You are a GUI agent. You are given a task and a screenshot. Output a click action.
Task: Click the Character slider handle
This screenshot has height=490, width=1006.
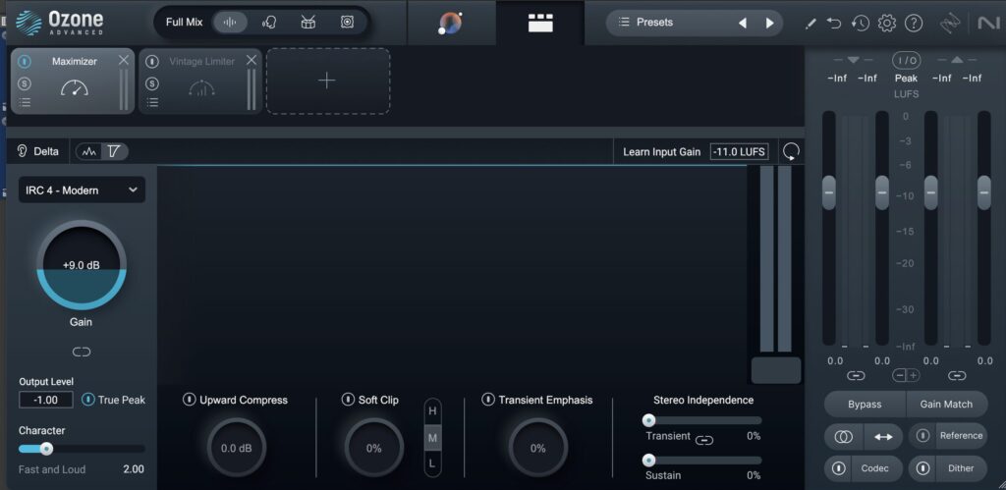coord(45,449)
